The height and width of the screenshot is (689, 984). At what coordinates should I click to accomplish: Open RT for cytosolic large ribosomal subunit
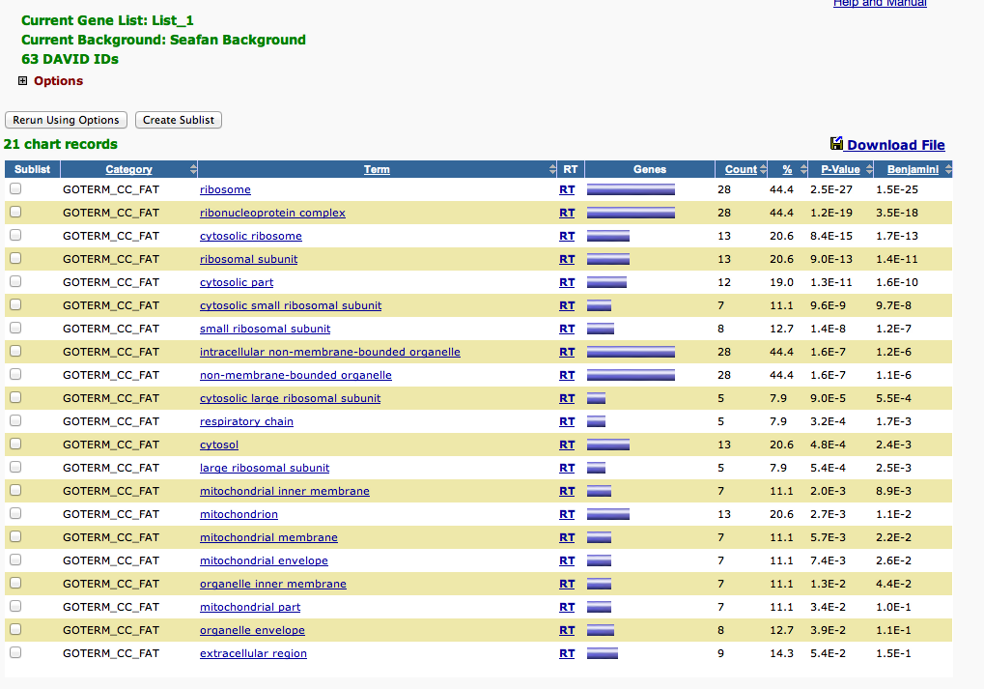(567, 398)
